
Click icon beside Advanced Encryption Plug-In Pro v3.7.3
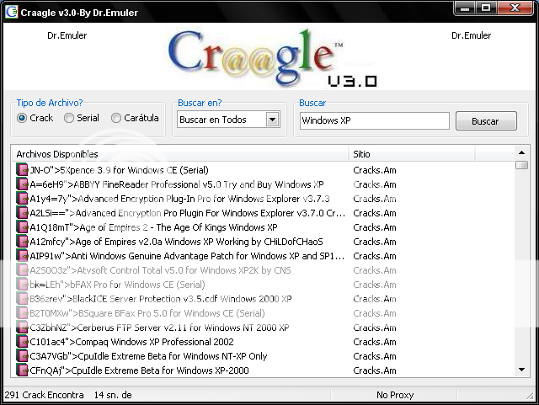[x=22, y=199]
